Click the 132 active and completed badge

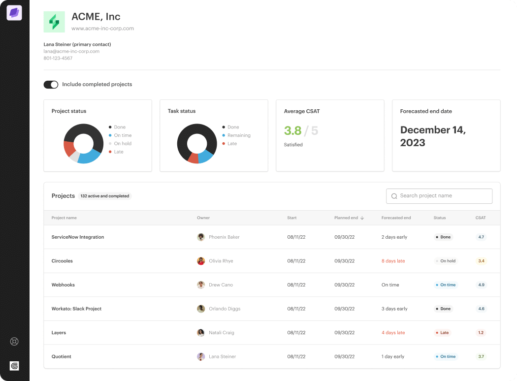click(x=104, y=196)
